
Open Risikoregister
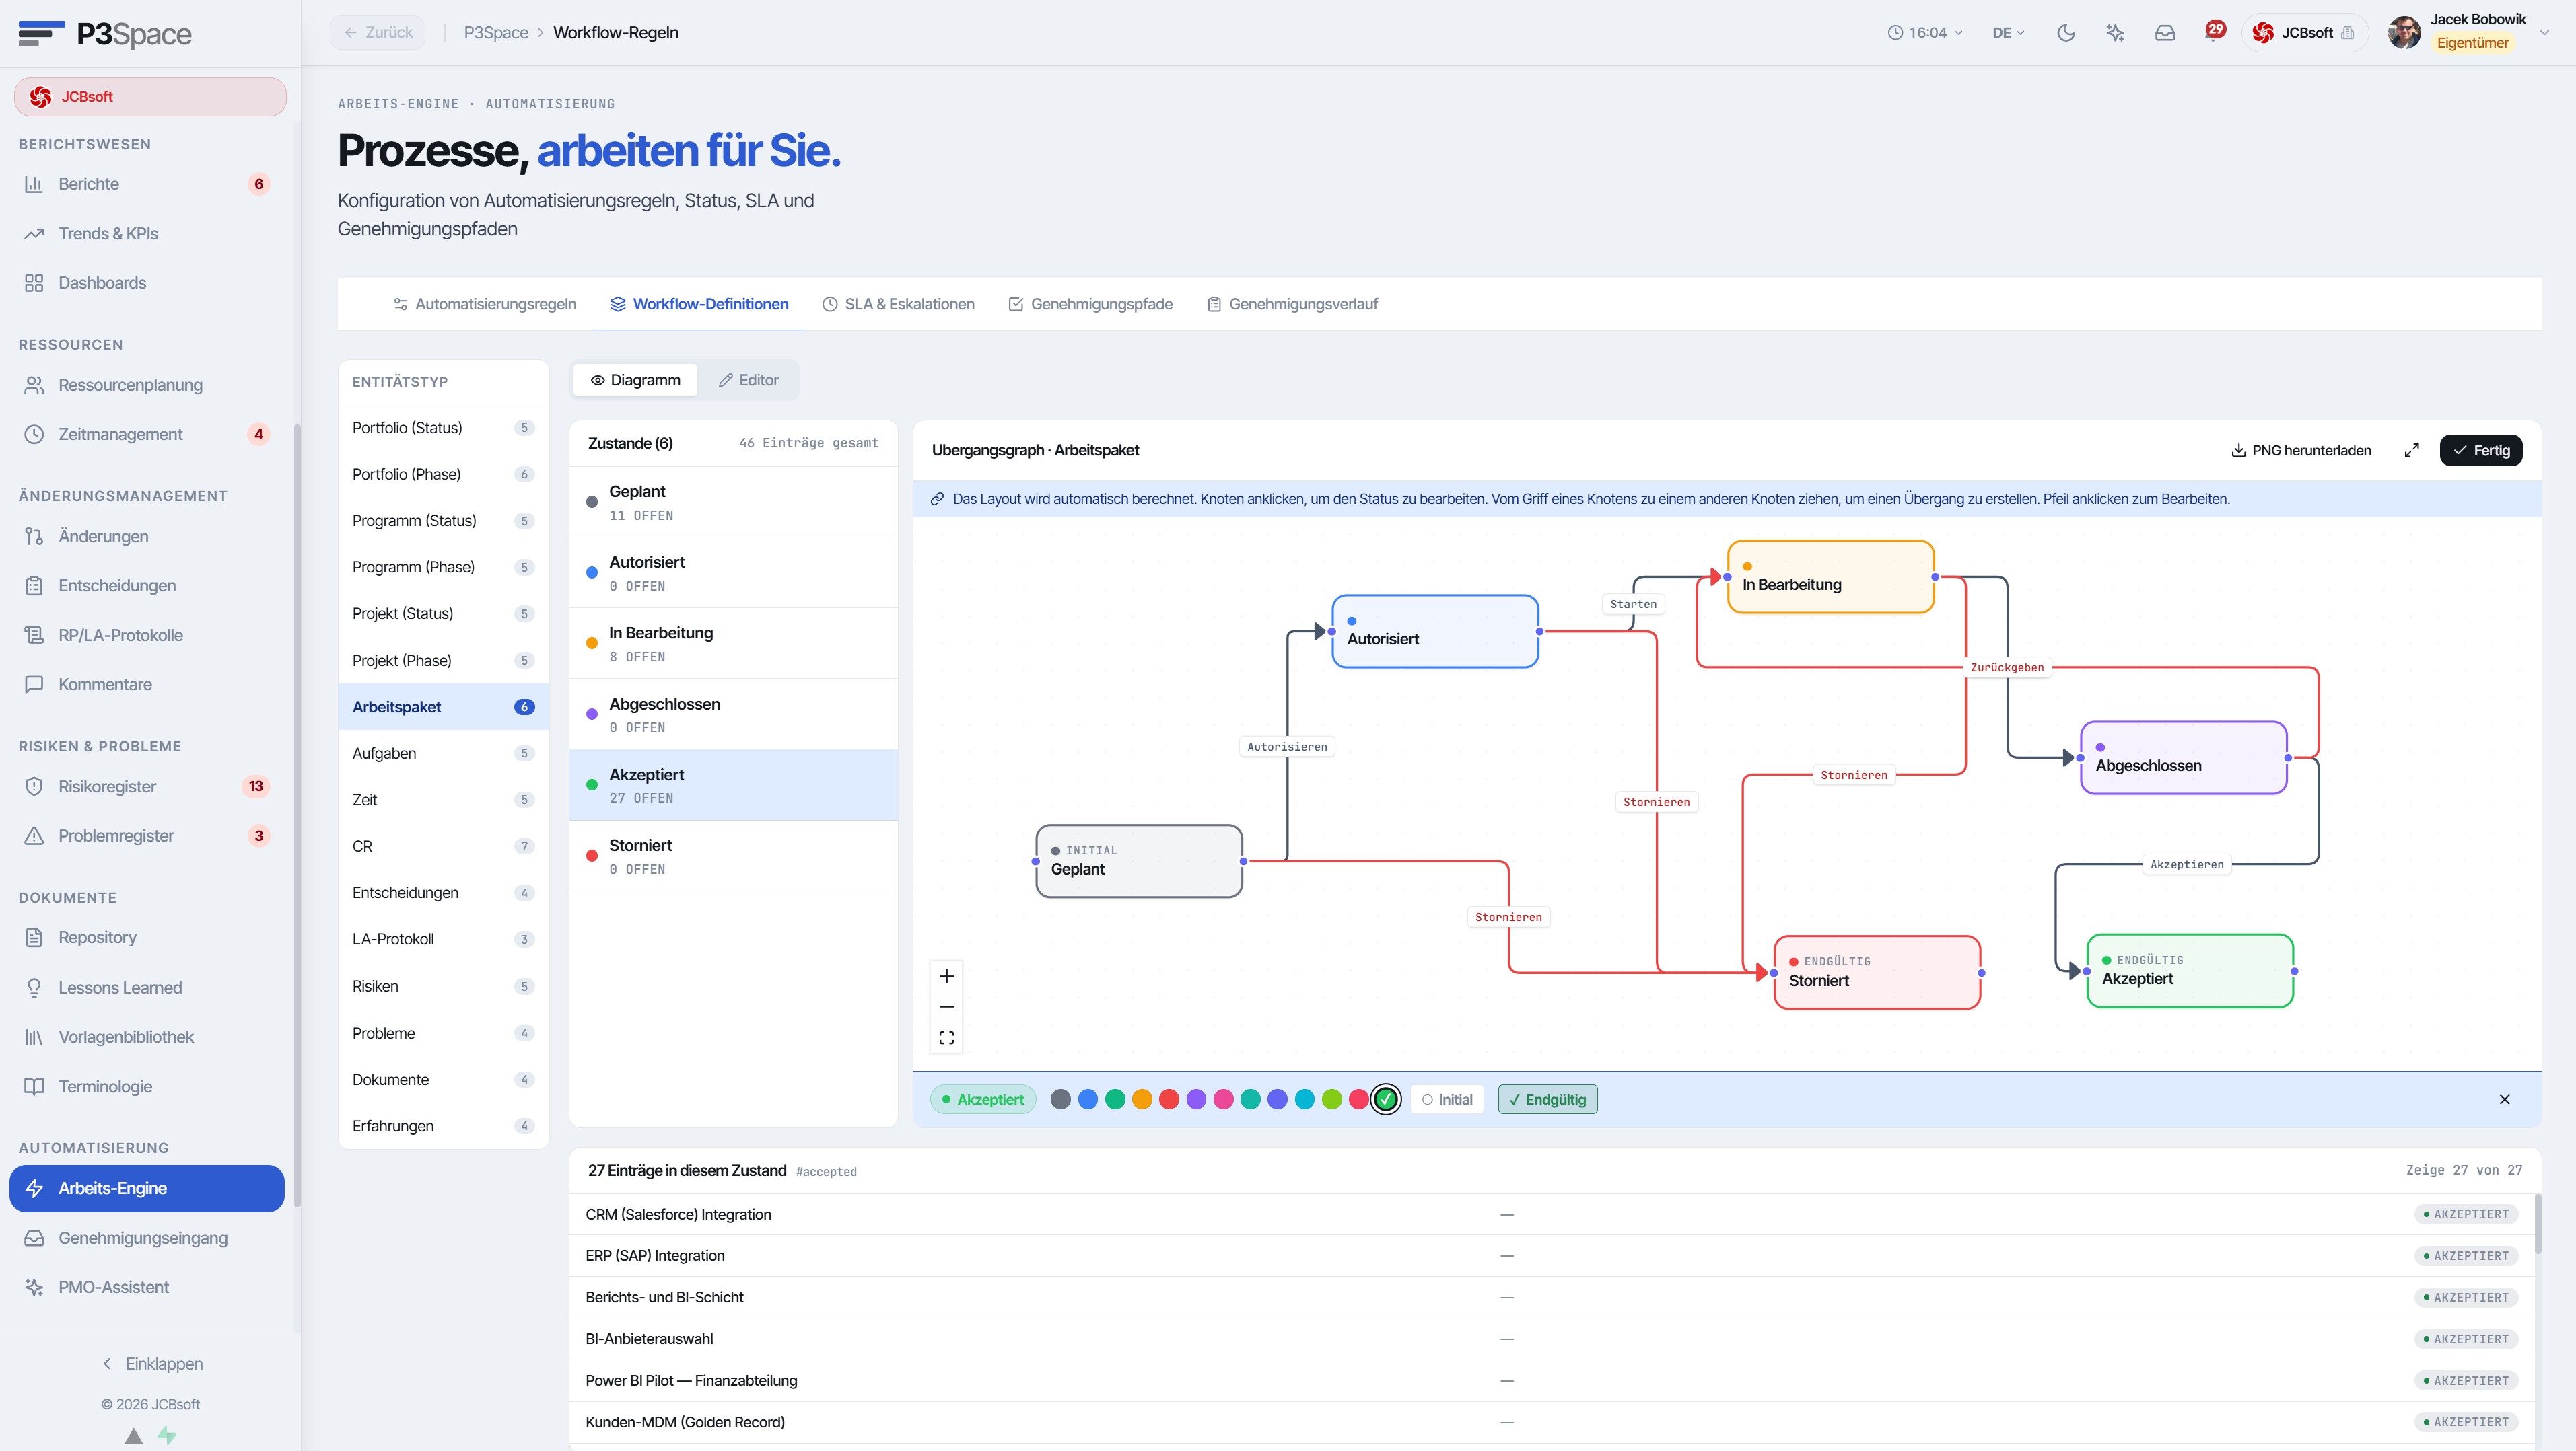(x=148, y=786)
